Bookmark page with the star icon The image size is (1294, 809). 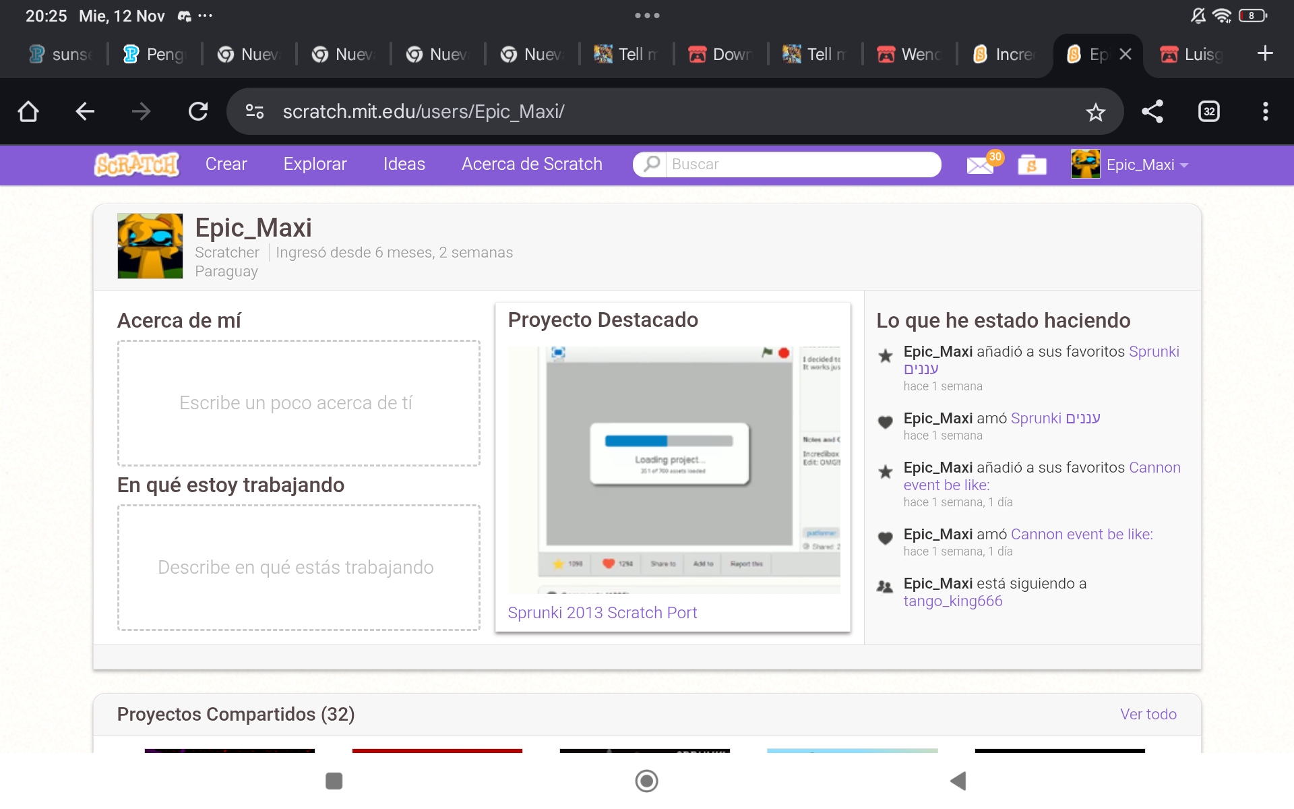tap(1095, 112)
